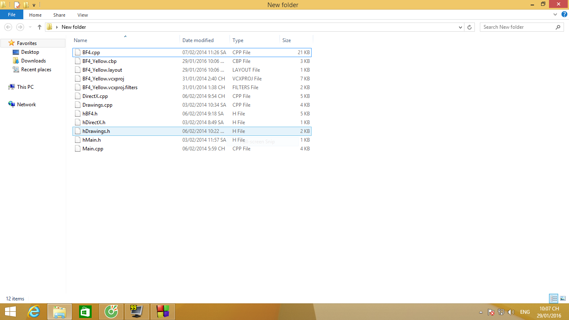Click the Windows Start button
Viewport: 569px width, 320px height.
pyautogui.click(x=10, y=312)
